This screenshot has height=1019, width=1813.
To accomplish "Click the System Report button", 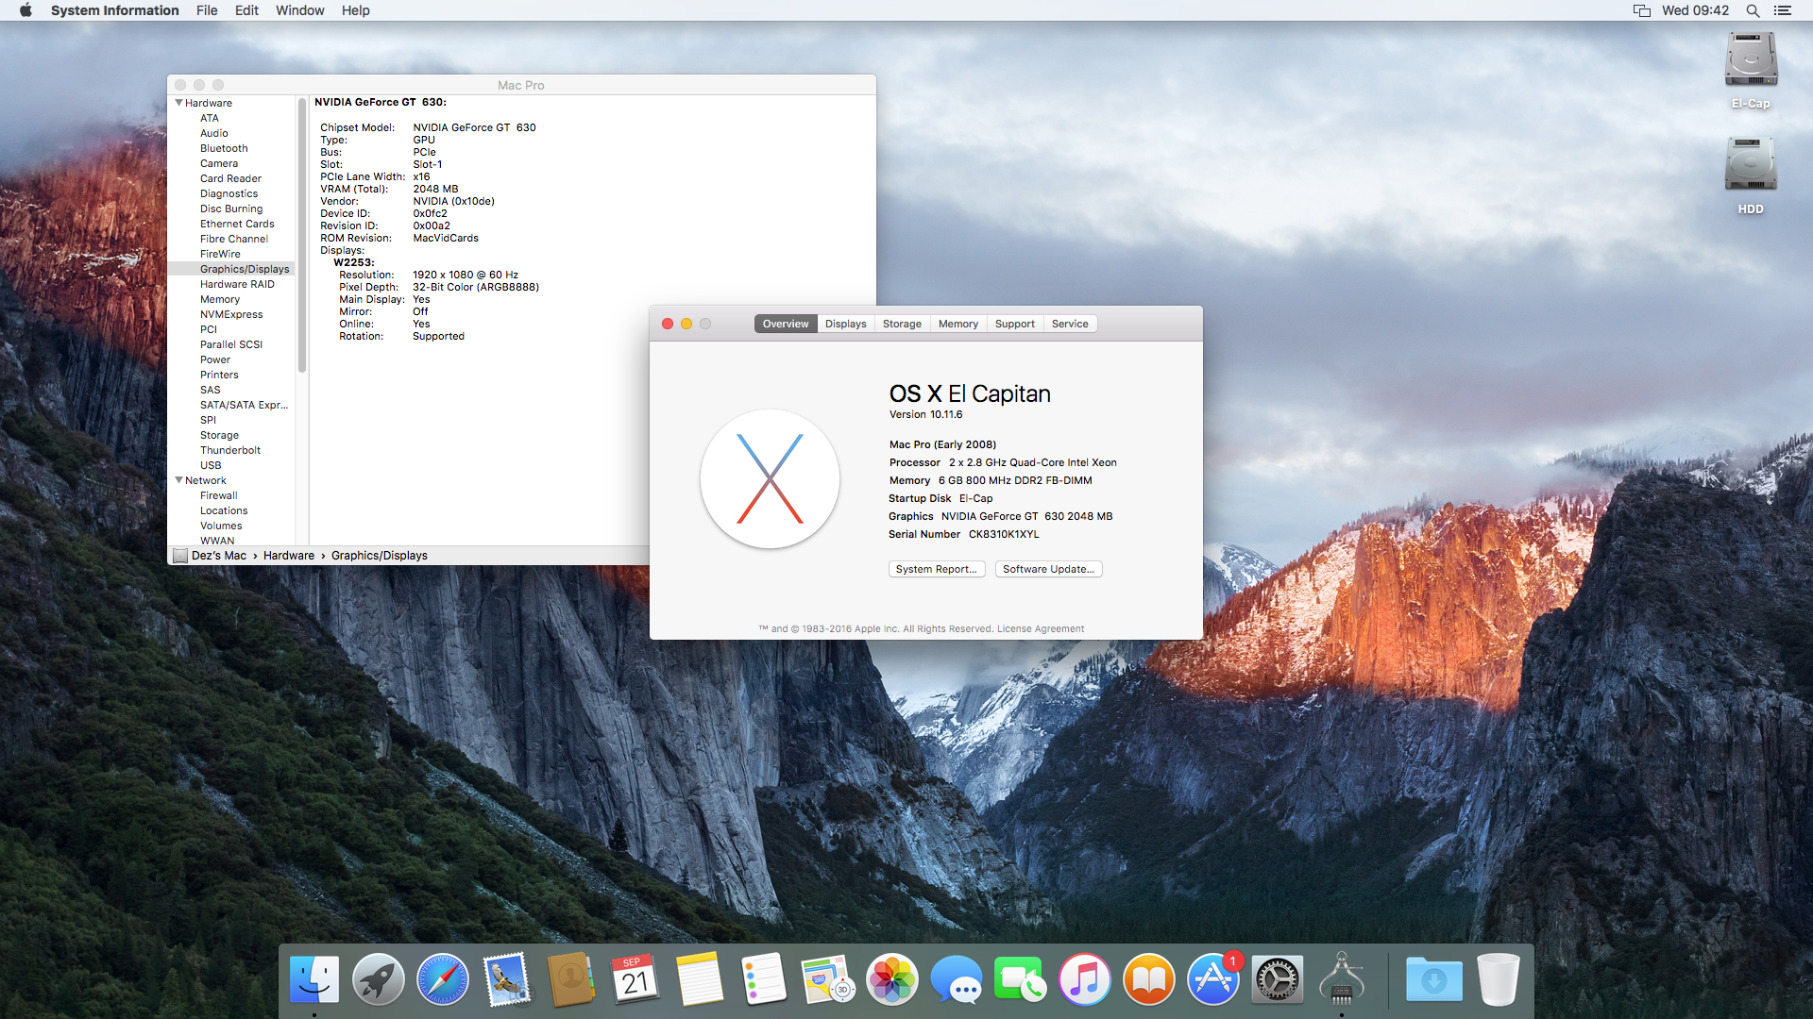I will [x=936, y=569].
